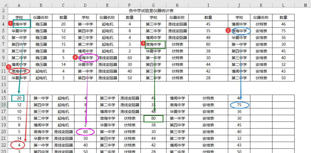Select cell A10 博闻中学

(x=19, y=65)
